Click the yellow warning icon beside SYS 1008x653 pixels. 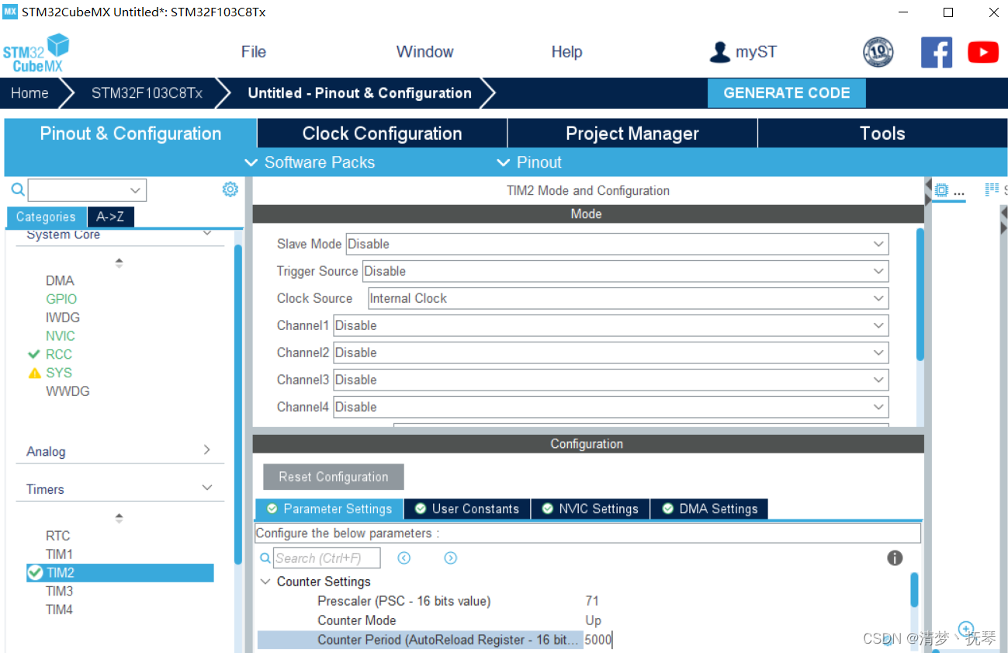pyautogui.click(x=34, y=373)
